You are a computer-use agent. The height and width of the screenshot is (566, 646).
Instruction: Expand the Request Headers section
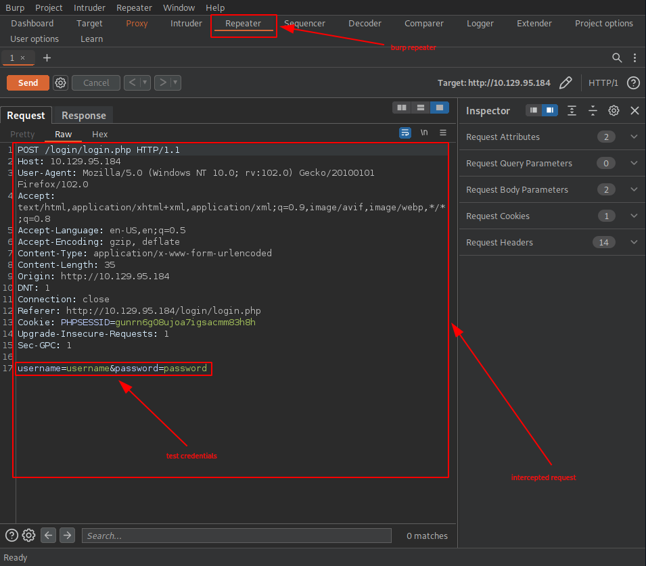click(x=634, y=242)
